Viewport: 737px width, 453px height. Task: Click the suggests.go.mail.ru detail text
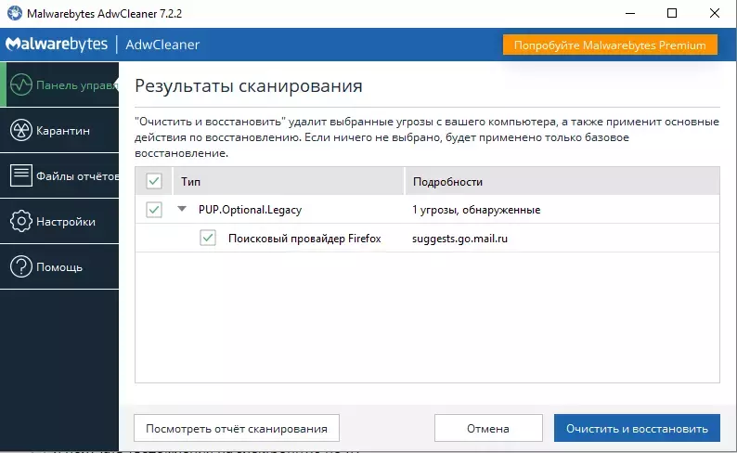pos(459,239)
